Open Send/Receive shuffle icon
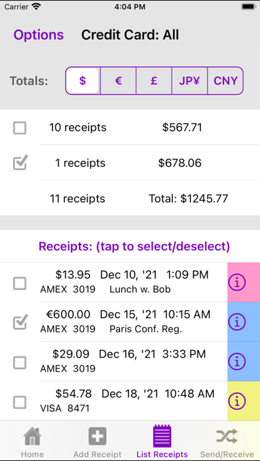 (x=227, y=436)
